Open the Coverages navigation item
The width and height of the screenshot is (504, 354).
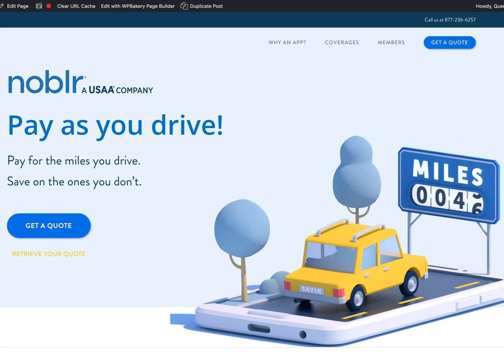tap(342, 43)
